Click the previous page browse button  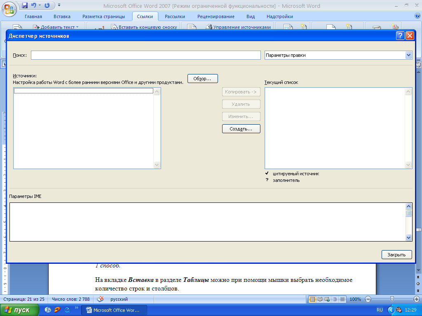point(418,277)
